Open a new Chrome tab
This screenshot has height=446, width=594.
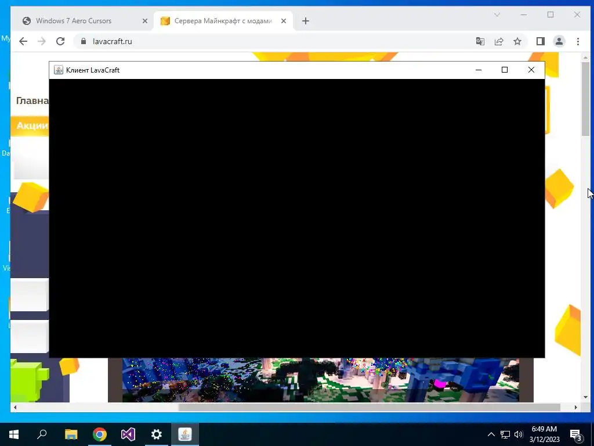tap(306, 21)
